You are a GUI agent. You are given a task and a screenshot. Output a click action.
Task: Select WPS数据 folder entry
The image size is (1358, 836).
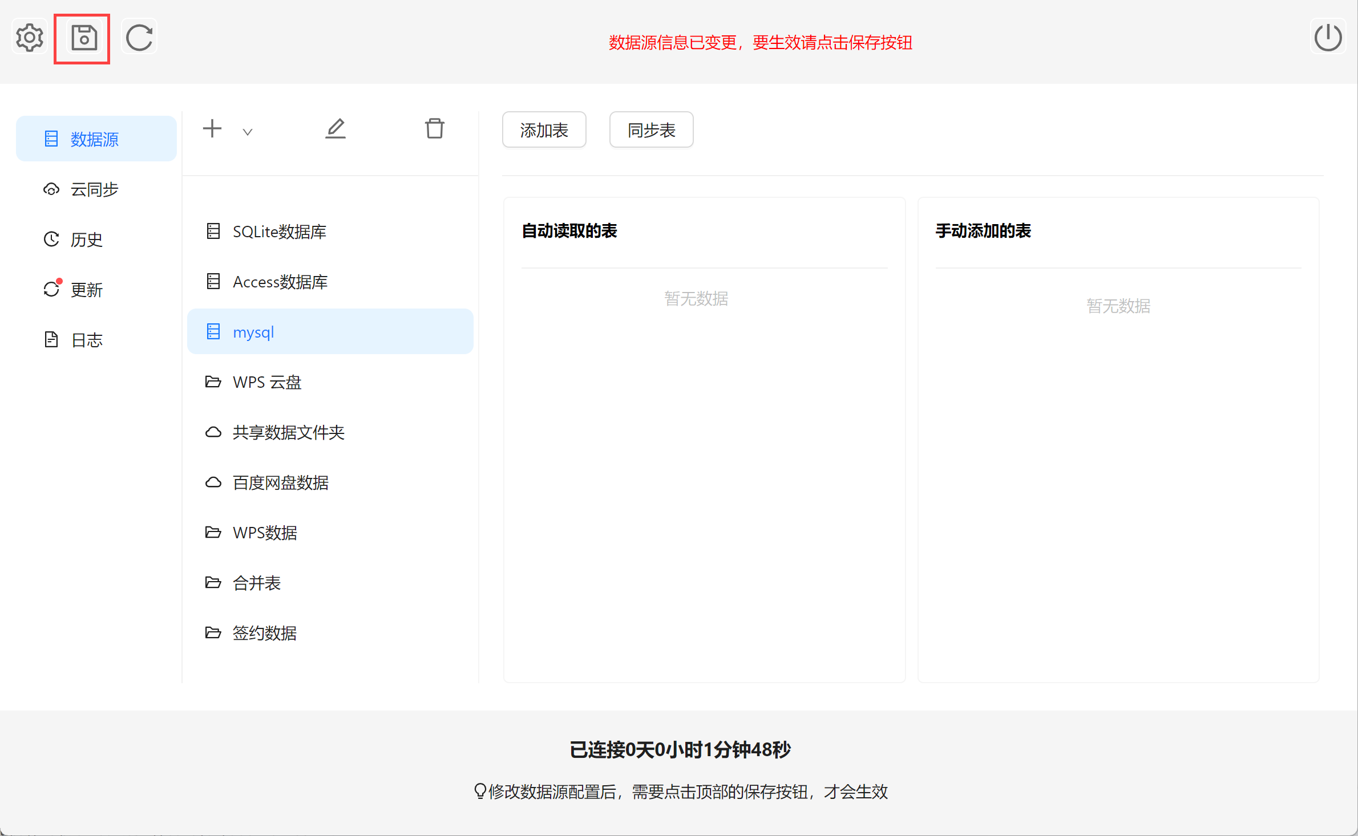[x=330, y=532]
